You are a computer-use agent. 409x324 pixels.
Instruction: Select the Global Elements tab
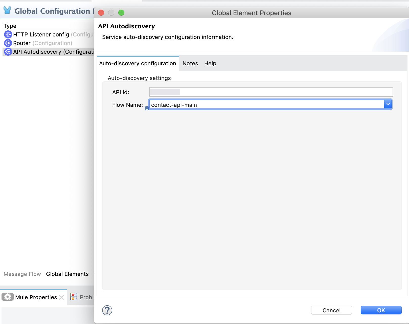[67, 274]
